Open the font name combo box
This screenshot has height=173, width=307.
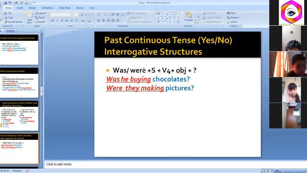point(60,15)
